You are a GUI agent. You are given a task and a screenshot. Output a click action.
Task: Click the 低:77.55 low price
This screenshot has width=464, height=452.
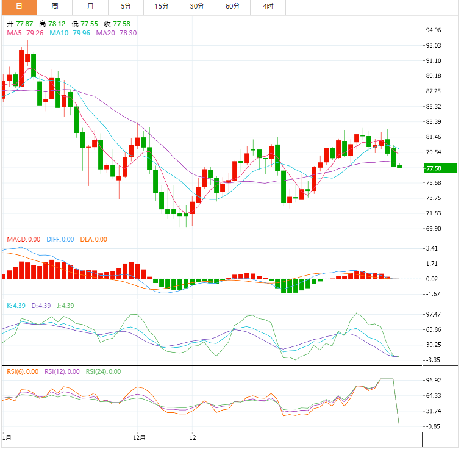(85, 24)
